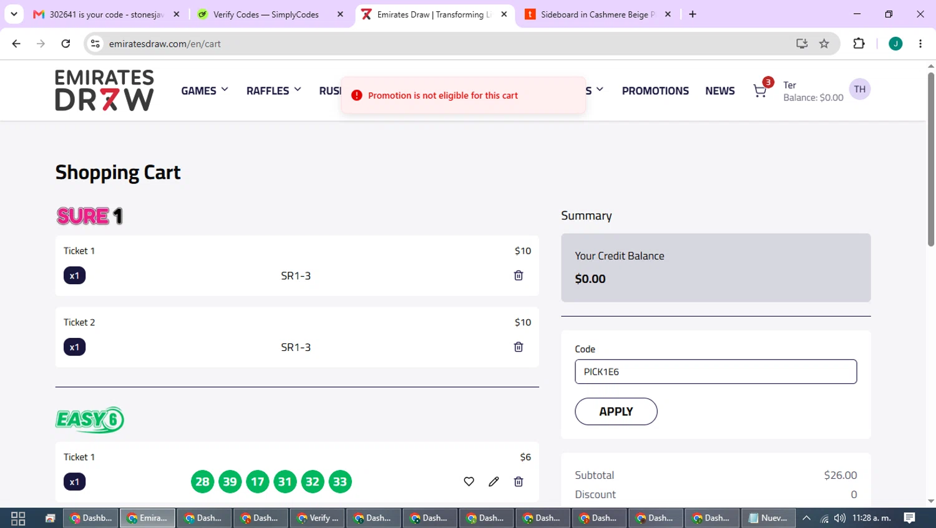Open PROMOTIONS in the site navigation
The width and height of the screenshot is (936, 528).
pyautogui.click(x=655, y=91)
